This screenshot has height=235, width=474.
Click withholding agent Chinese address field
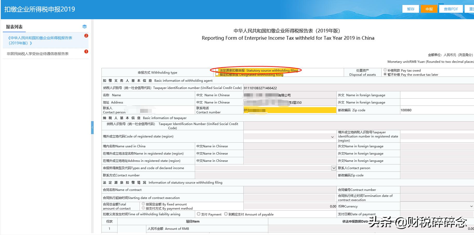coord(290,102)
